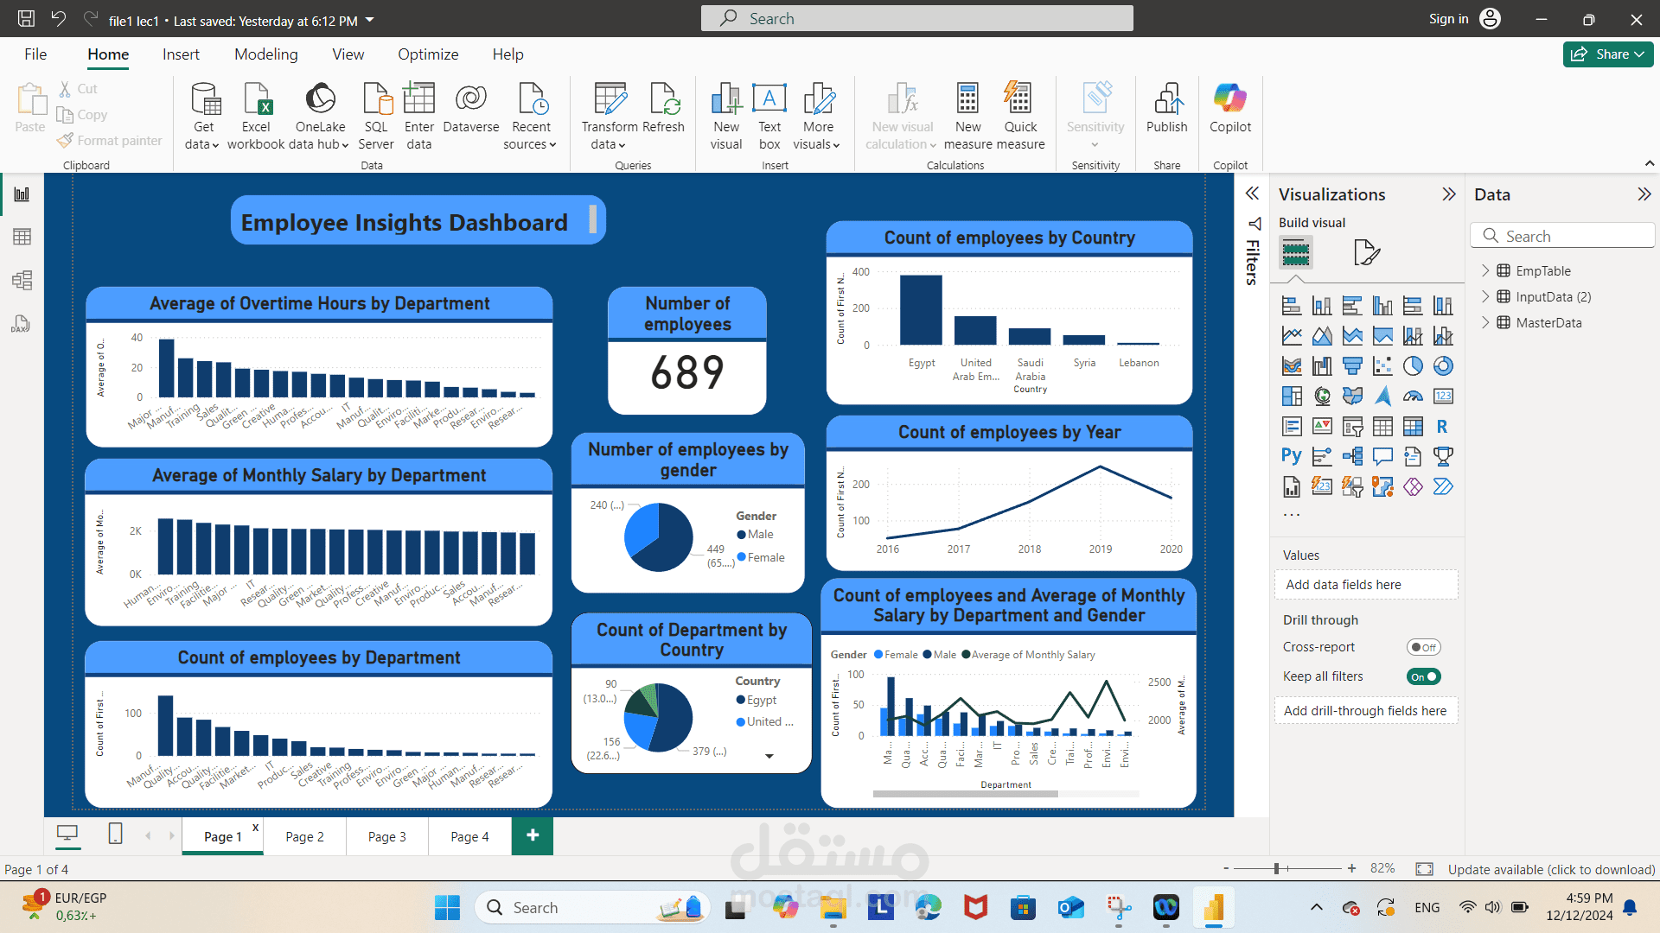Open Model view in left sidebar

tap(22, 280)
